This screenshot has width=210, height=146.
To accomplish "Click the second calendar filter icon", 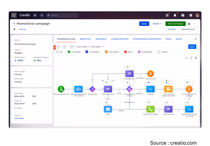I will 65,47.
